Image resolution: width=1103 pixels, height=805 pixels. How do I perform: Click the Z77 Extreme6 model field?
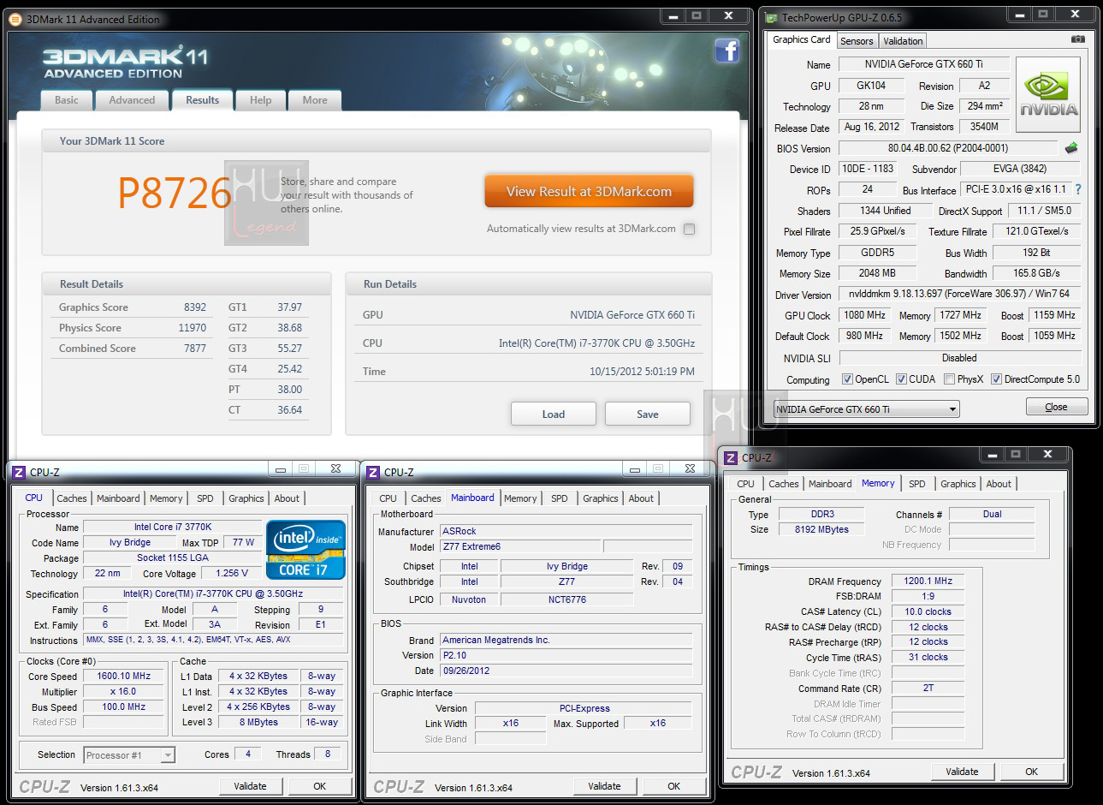coord(519,546)
